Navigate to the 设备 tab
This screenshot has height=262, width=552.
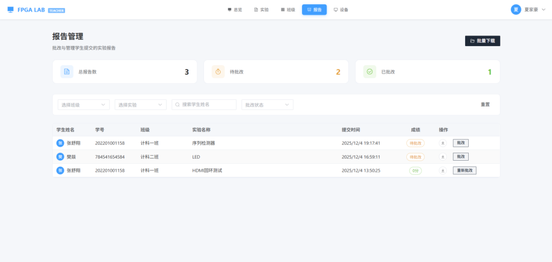click(x=341, y=10)
